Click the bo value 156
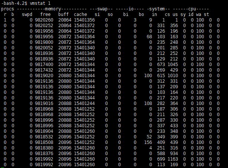This screenshot has width=228, height=168. [x=148, y=142]
